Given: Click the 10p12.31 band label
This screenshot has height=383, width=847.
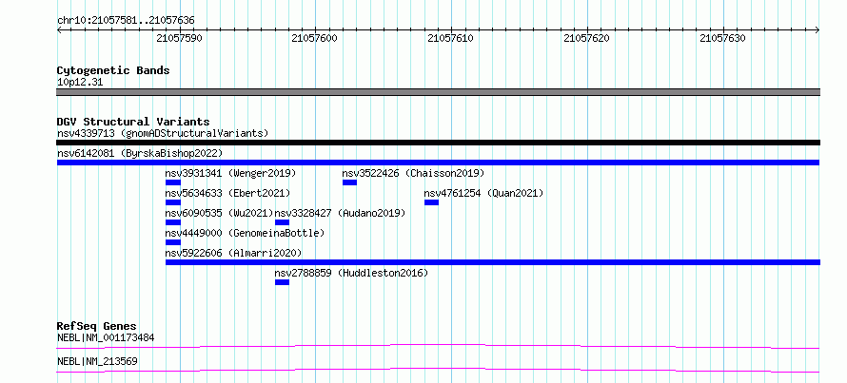Looking at the screenshot, I should (x=80, y=83).
